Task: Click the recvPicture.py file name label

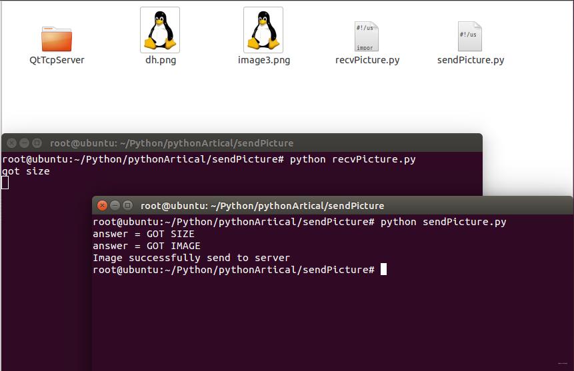Action: pyautogui.click(x=367, y=60)
